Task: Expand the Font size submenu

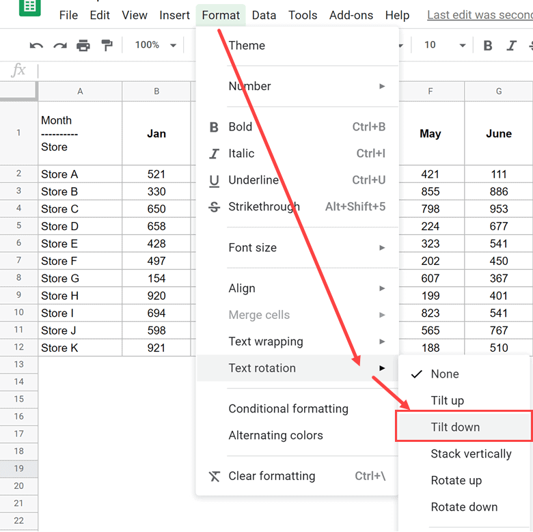Action: (297, 248)
